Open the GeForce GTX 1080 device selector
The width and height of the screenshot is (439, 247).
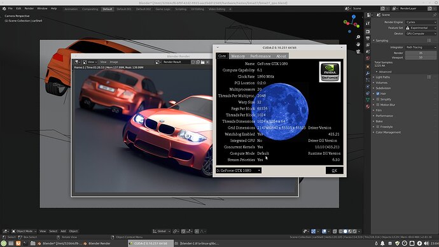click(x=239, y=170)
